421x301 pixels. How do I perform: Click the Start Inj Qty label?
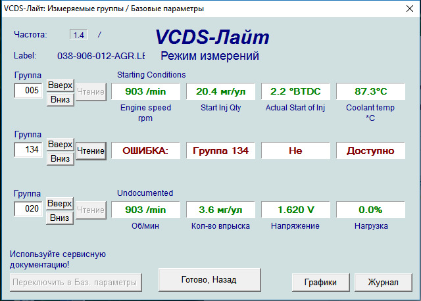(221, 108)
